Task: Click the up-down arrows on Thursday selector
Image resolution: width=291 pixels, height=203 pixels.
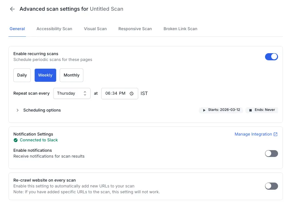Action: click(x=85, y=93)
